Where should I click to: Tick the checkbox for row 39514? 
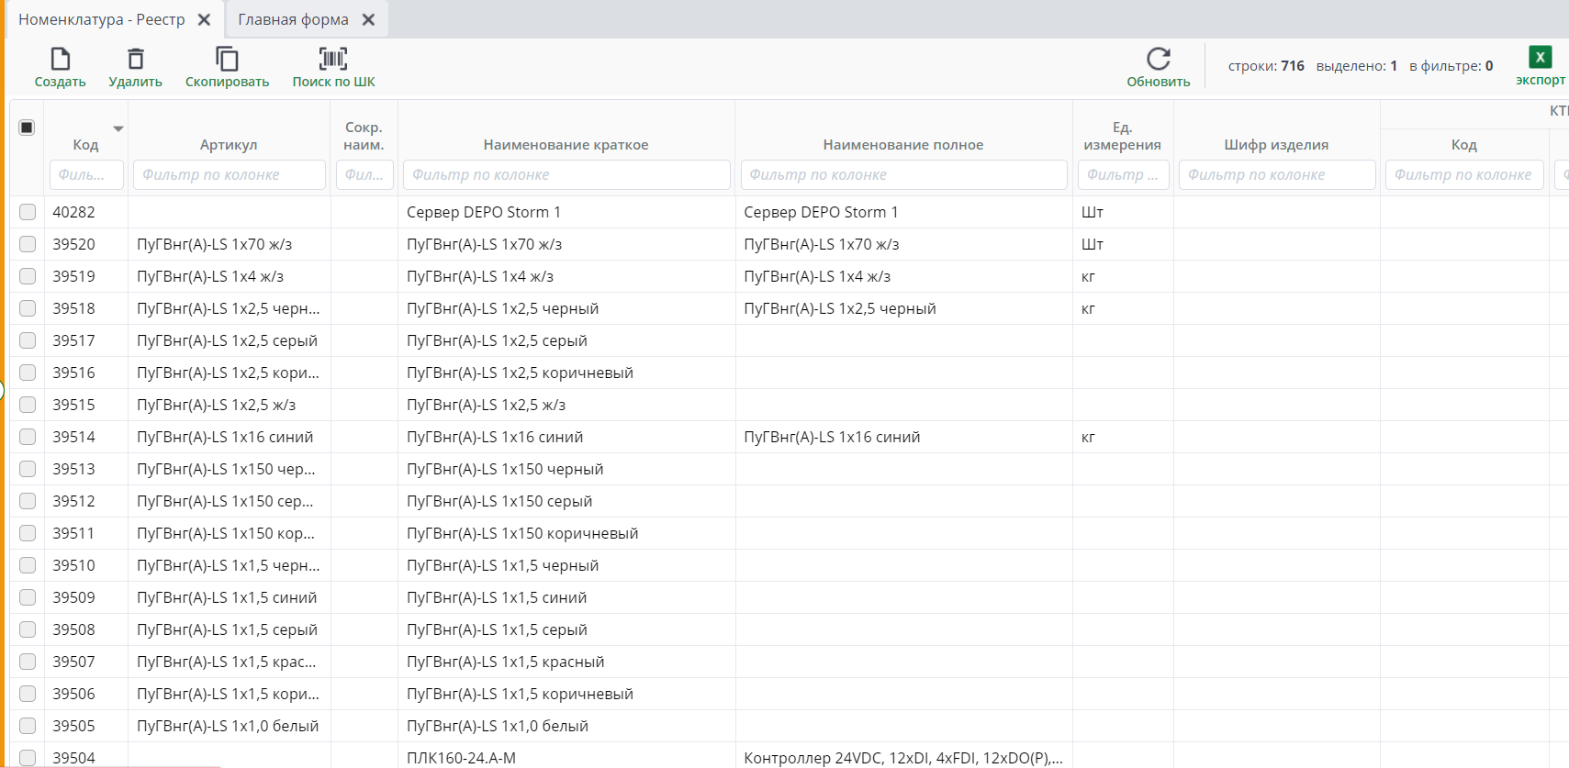[x=28, y=437]
